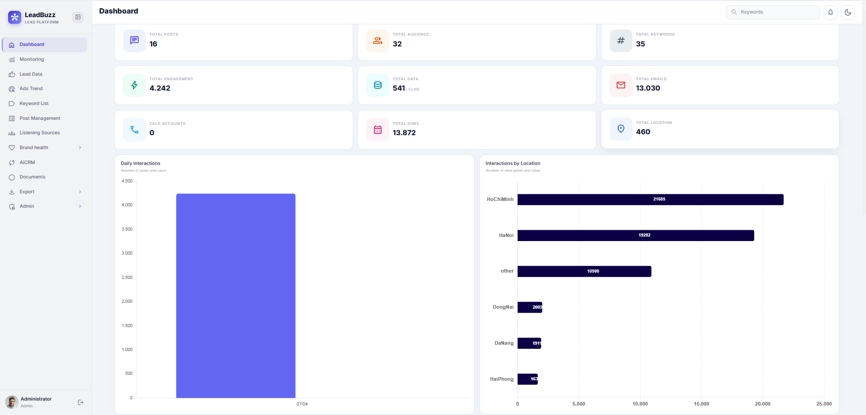This screenshot has width=866, height=415.
Task: Expand Export submenu chevron
Action: 80,192
